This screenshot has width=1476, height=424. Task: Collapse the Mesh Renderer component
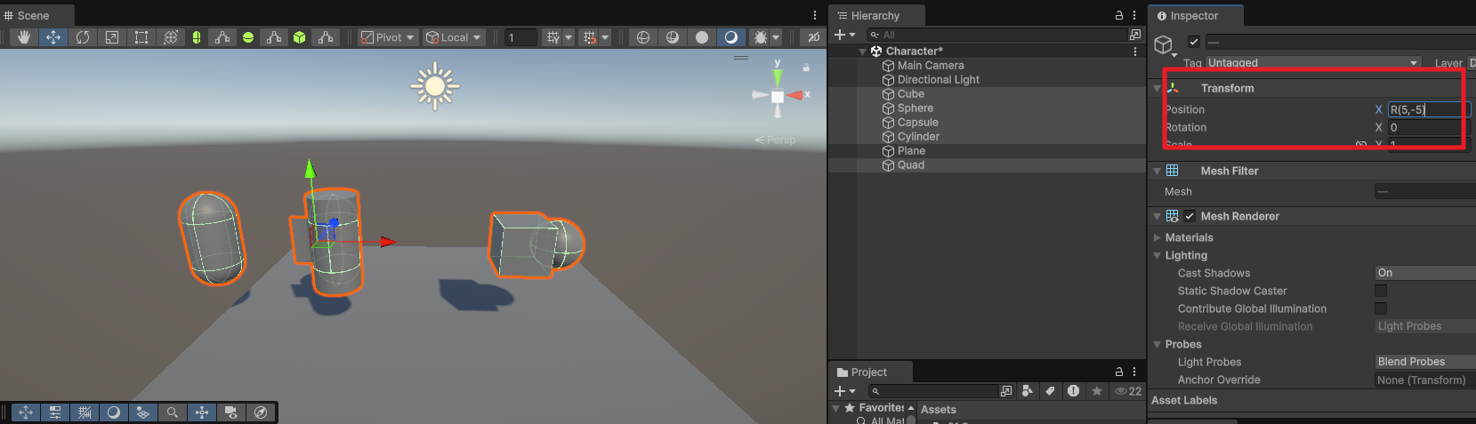tap(1157, 216)
